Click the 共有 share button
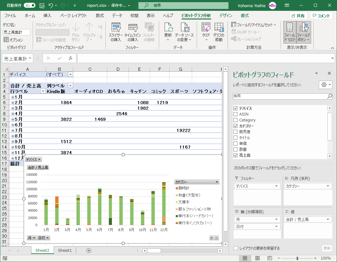 (298, 16)
